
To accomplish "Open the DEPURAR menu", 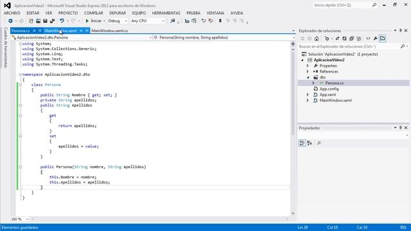I will point(118,13).
